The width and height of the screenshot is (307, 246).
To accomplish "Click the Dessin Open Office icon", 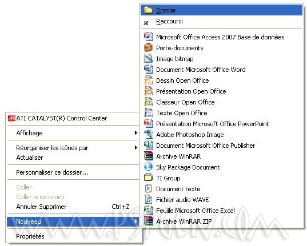I will (149, 80).
